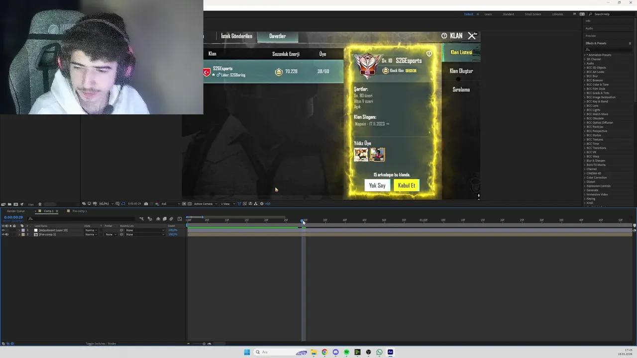Screen dimensions: 637x358
Task: Toggle audio for the Pre-comp 1 layer
Action: click(7, 234)
